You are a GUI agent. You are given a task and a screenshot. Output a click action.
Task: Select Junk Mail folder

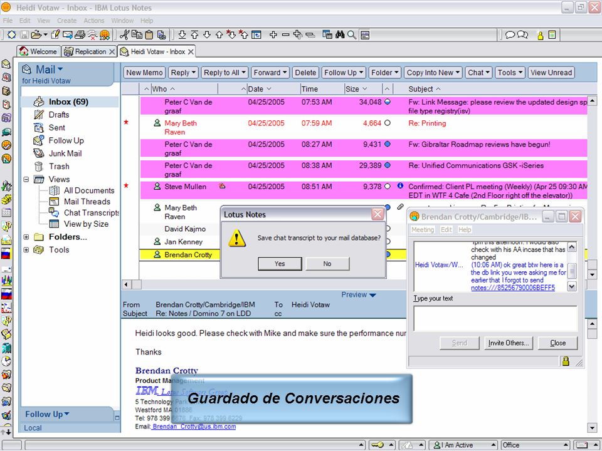(65, 153)
